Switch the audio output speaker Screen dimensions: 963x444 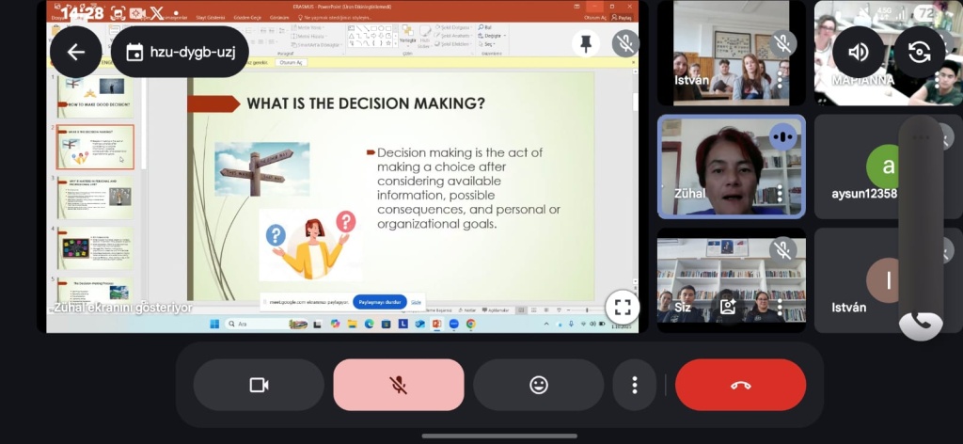[858, 52]
